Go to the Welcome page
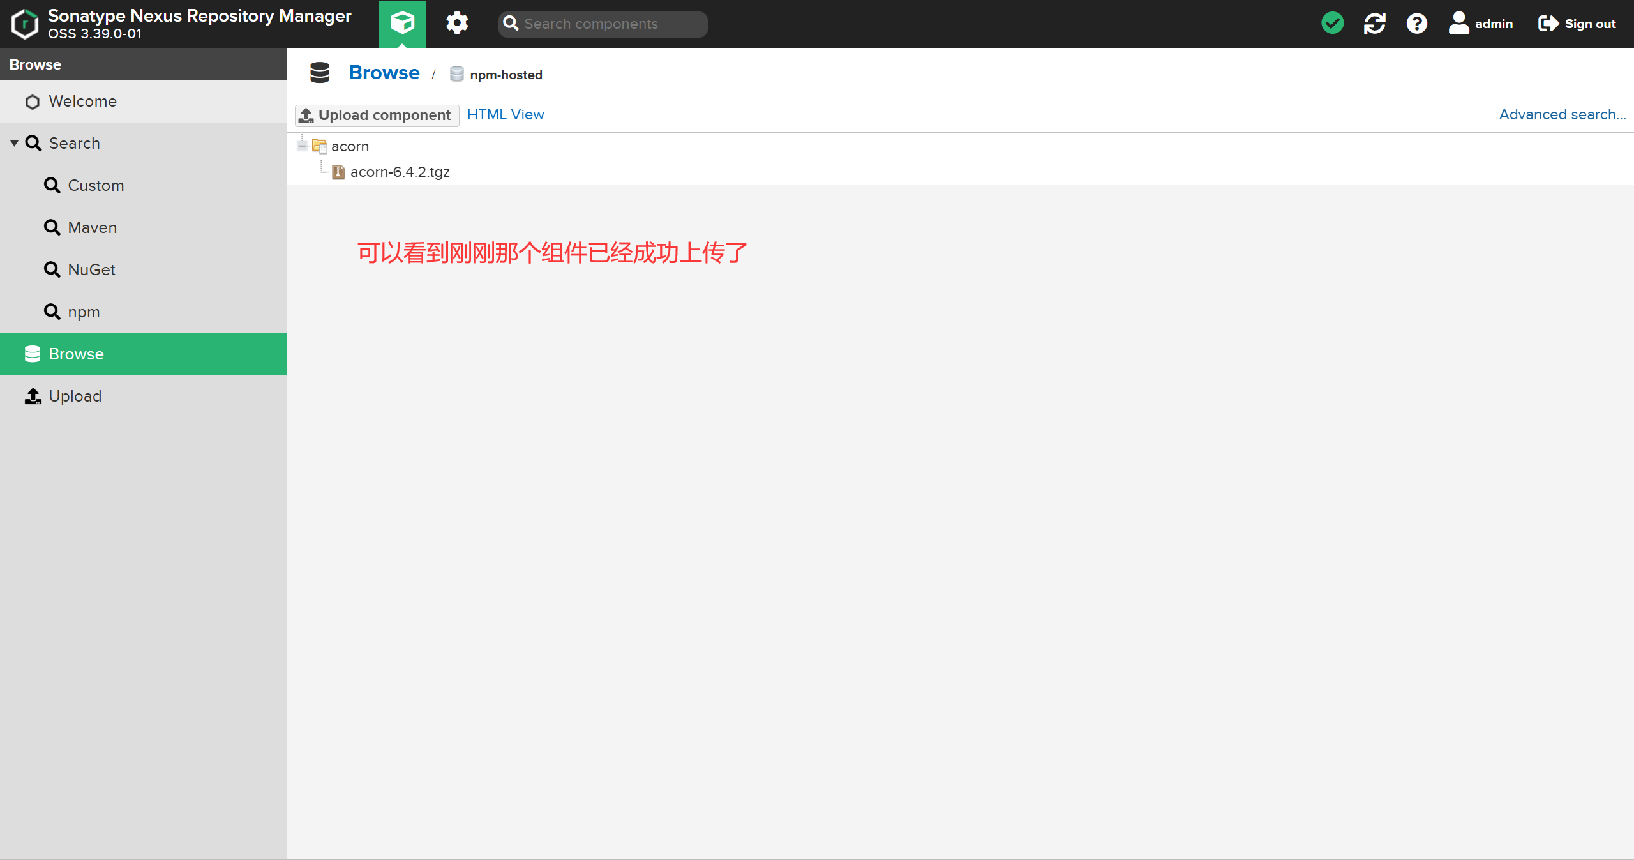This screenshot has height=860, width=1634. [x=82, y=101]
